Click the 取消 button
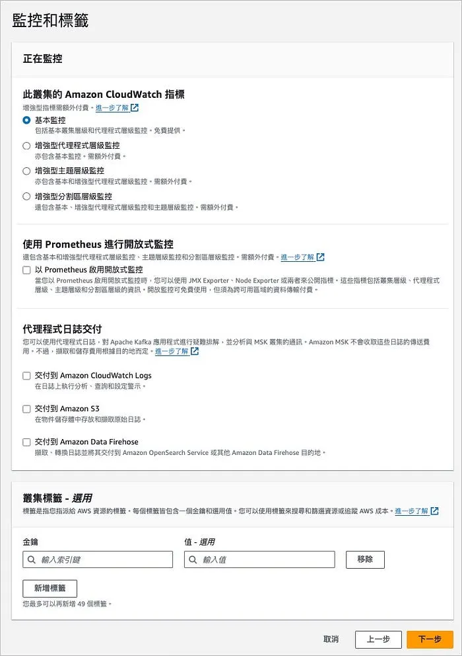This screenshot has height=656, width=462. [x=331, y=639]
